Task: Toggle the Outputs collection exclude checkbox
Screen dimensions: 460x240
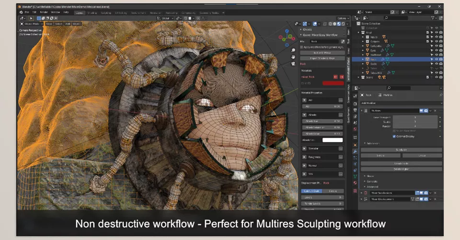Action: point(427,41)
